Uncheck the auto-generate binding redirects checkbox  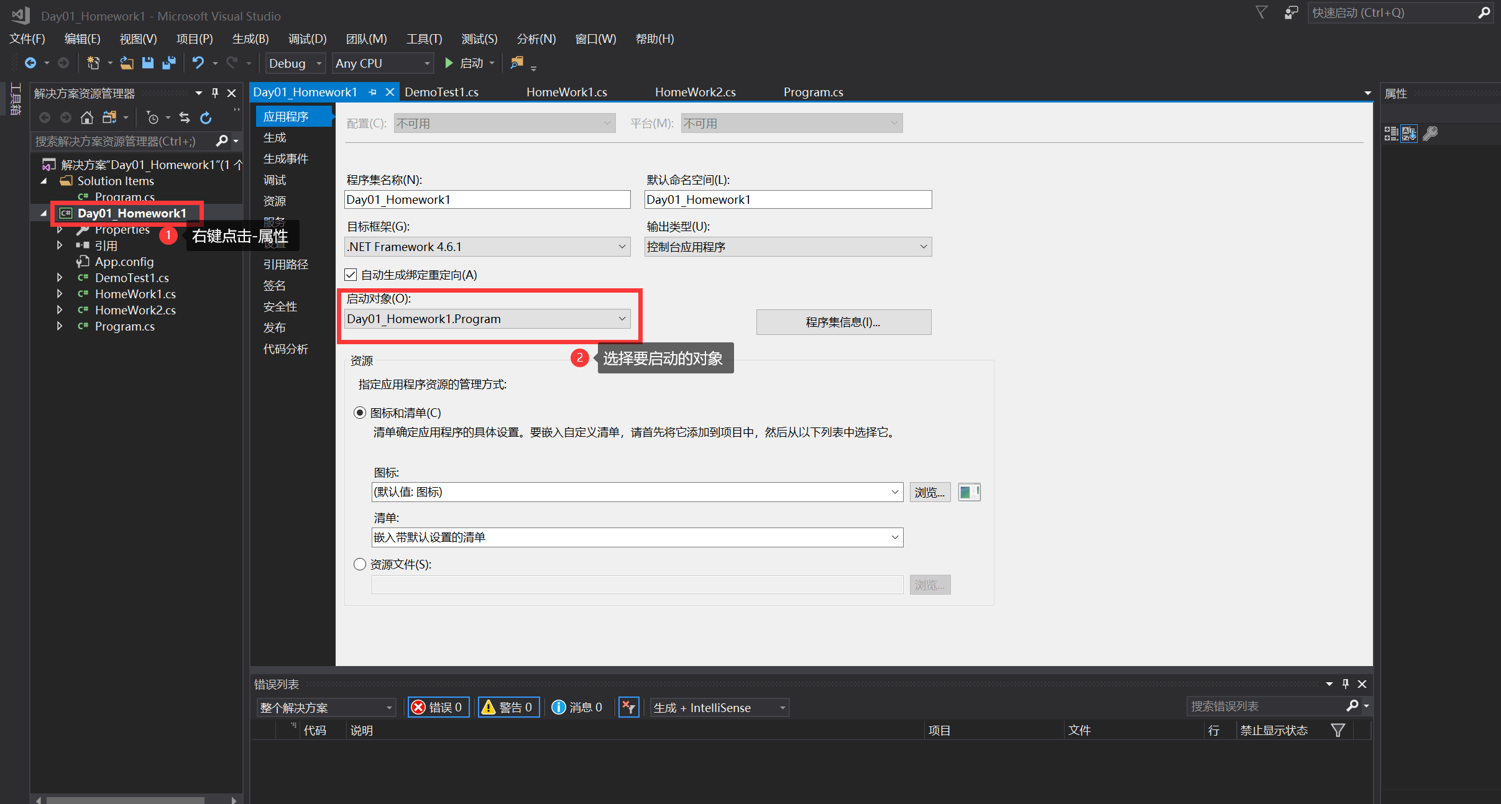point(351,275)
